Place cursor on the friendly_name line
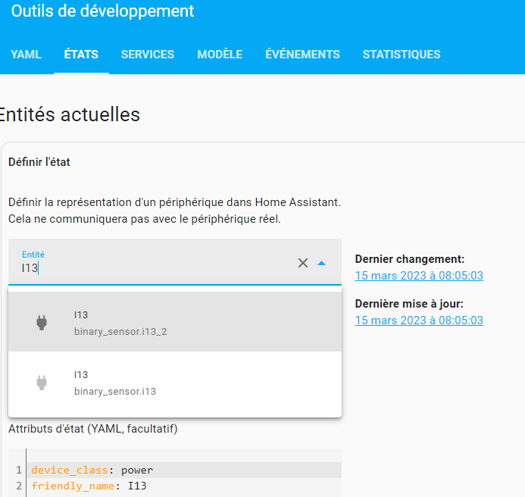Image resolution: width=525 pixels, height=497 pixels. (x=227, y=486)
